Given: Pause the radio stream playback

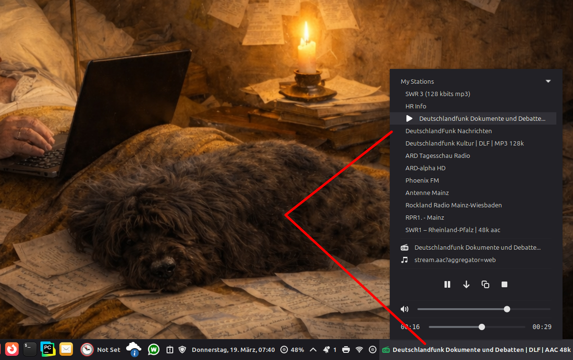Looking at the screenshot, I should click(x=447, y=284).
